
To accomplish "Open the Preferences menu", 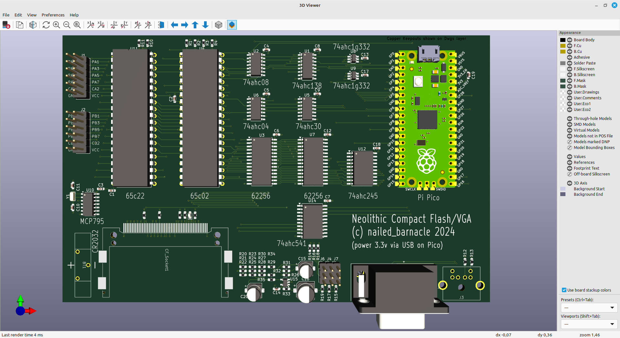I will click(x=53, y=15).
